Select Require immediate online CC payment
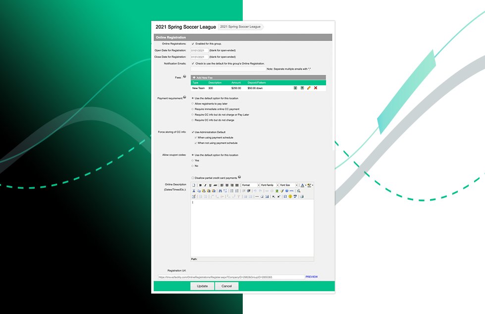This screenshot has height=314, width=485. [193, 109]
